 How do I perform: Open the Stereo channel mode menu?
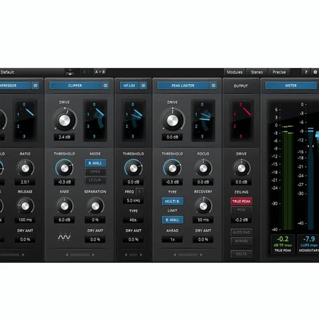tap(257, 72)
